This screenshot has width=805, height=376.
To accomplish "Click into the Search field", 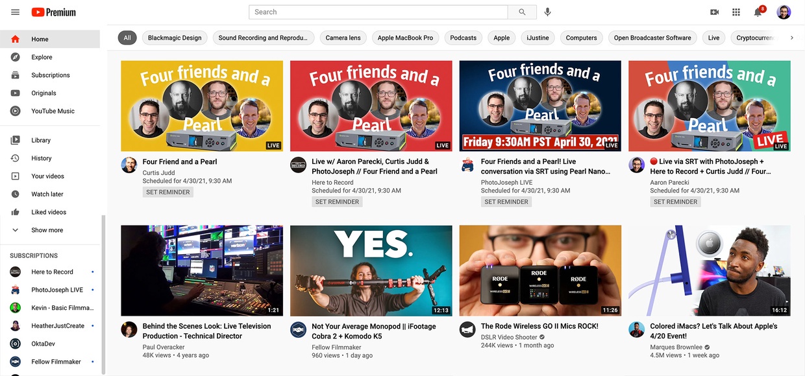I will coord(378,12).
